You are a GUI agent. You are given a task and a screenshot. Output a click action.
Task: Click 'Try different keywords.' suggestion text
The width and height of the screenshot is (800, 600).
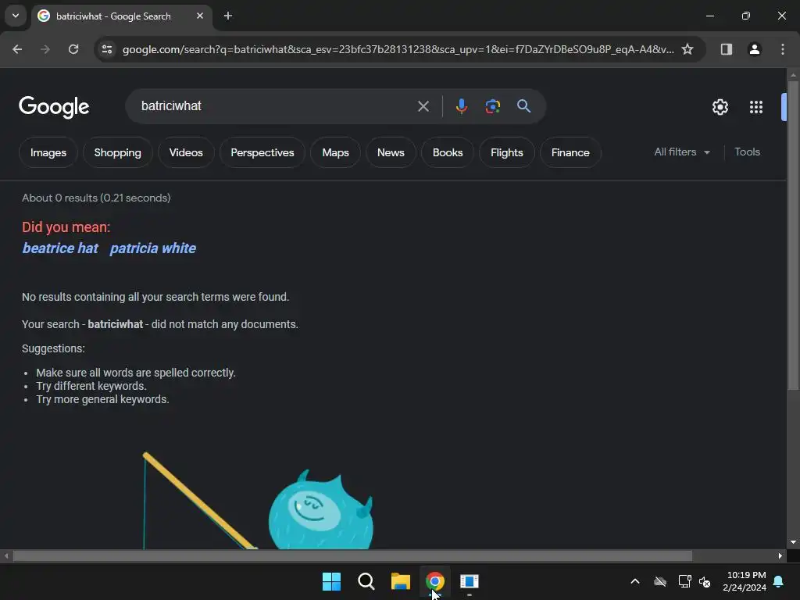[x=91, y=386]
